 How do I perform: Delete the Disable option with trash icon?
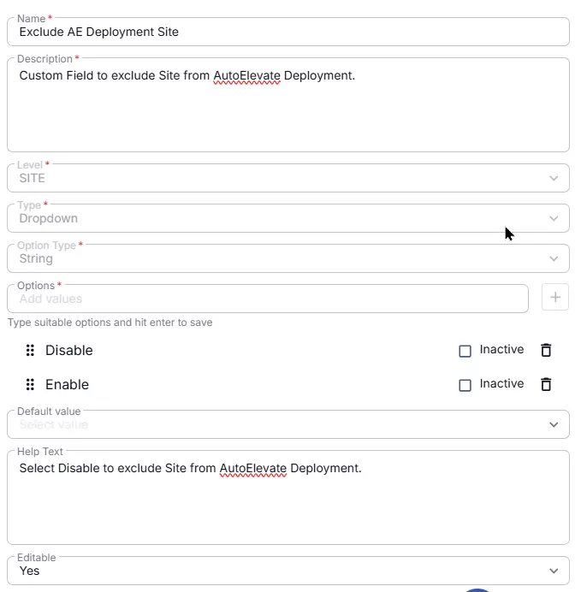[x=546, y=350]
